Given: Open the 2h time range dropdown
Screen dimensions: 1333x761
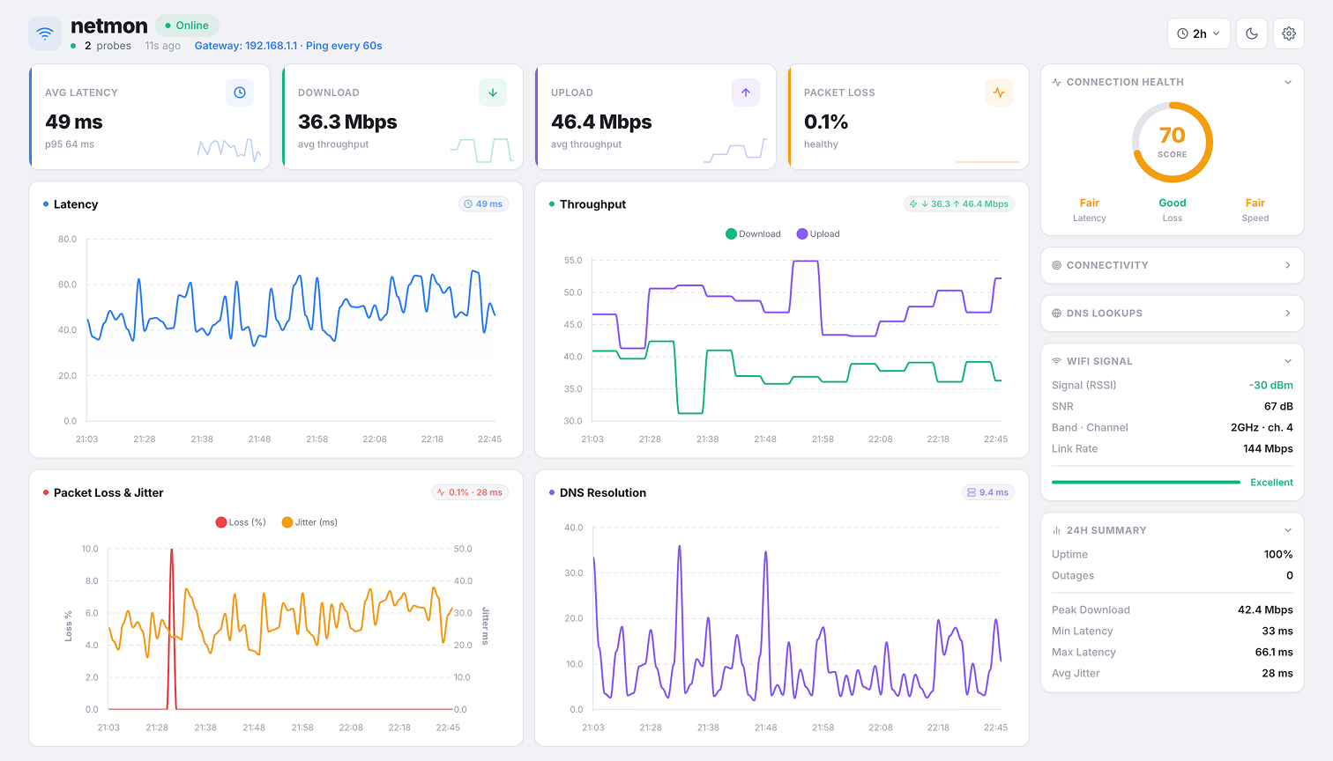Looking at the screenshot, I should pyautogui.click(x=1199, y=33).
